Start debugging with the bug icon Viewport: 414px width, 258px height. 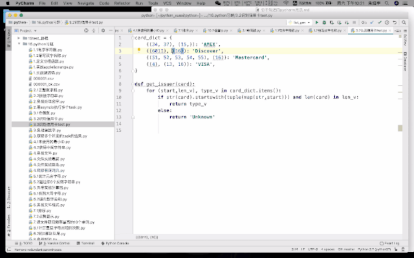pos(324,23)
